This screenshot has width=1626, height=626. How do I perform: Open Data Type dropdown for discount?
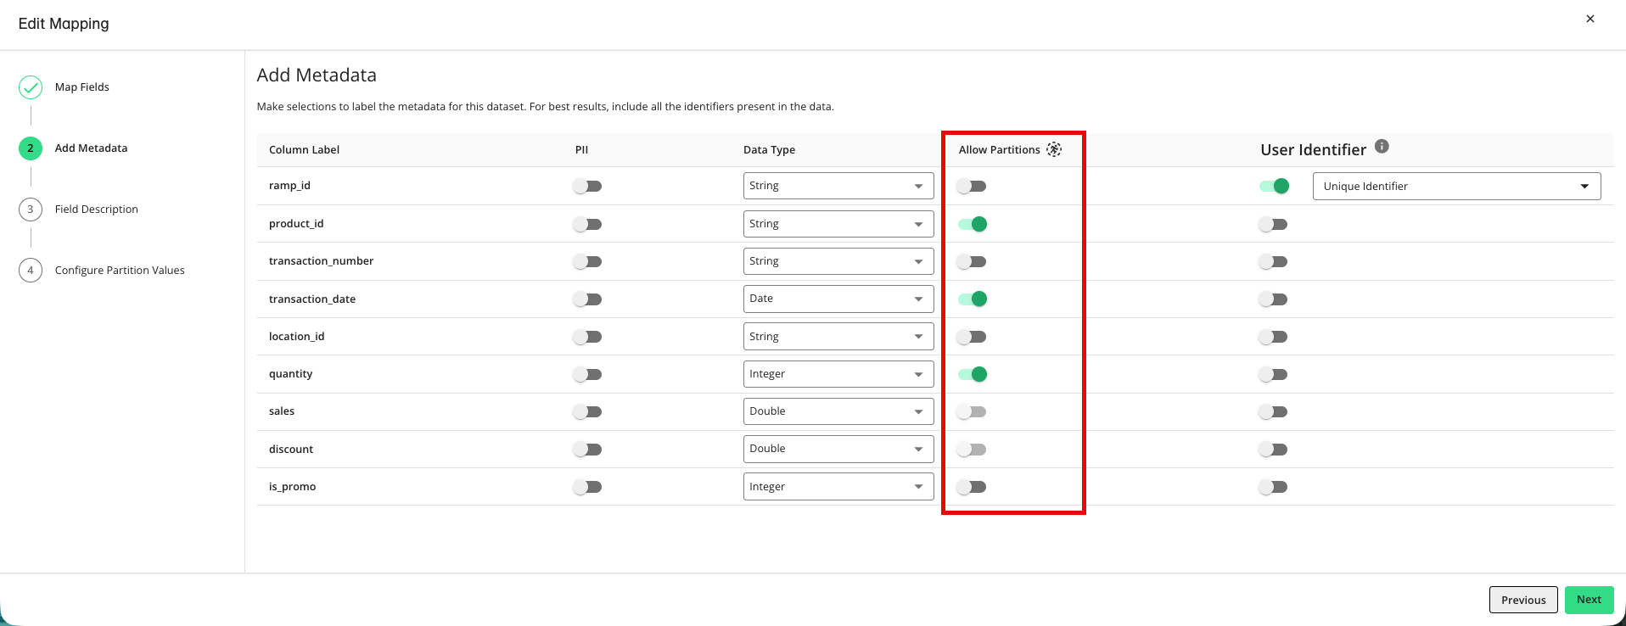click(x=838, y=449)
